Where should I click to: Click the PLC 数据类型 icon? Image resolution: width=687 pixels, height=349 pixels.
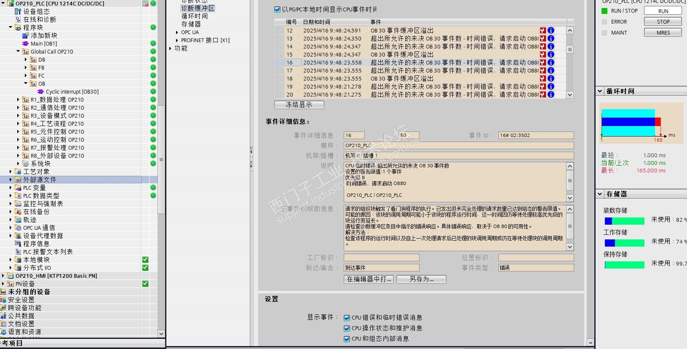pyautogui.click(x=18, y=196)
